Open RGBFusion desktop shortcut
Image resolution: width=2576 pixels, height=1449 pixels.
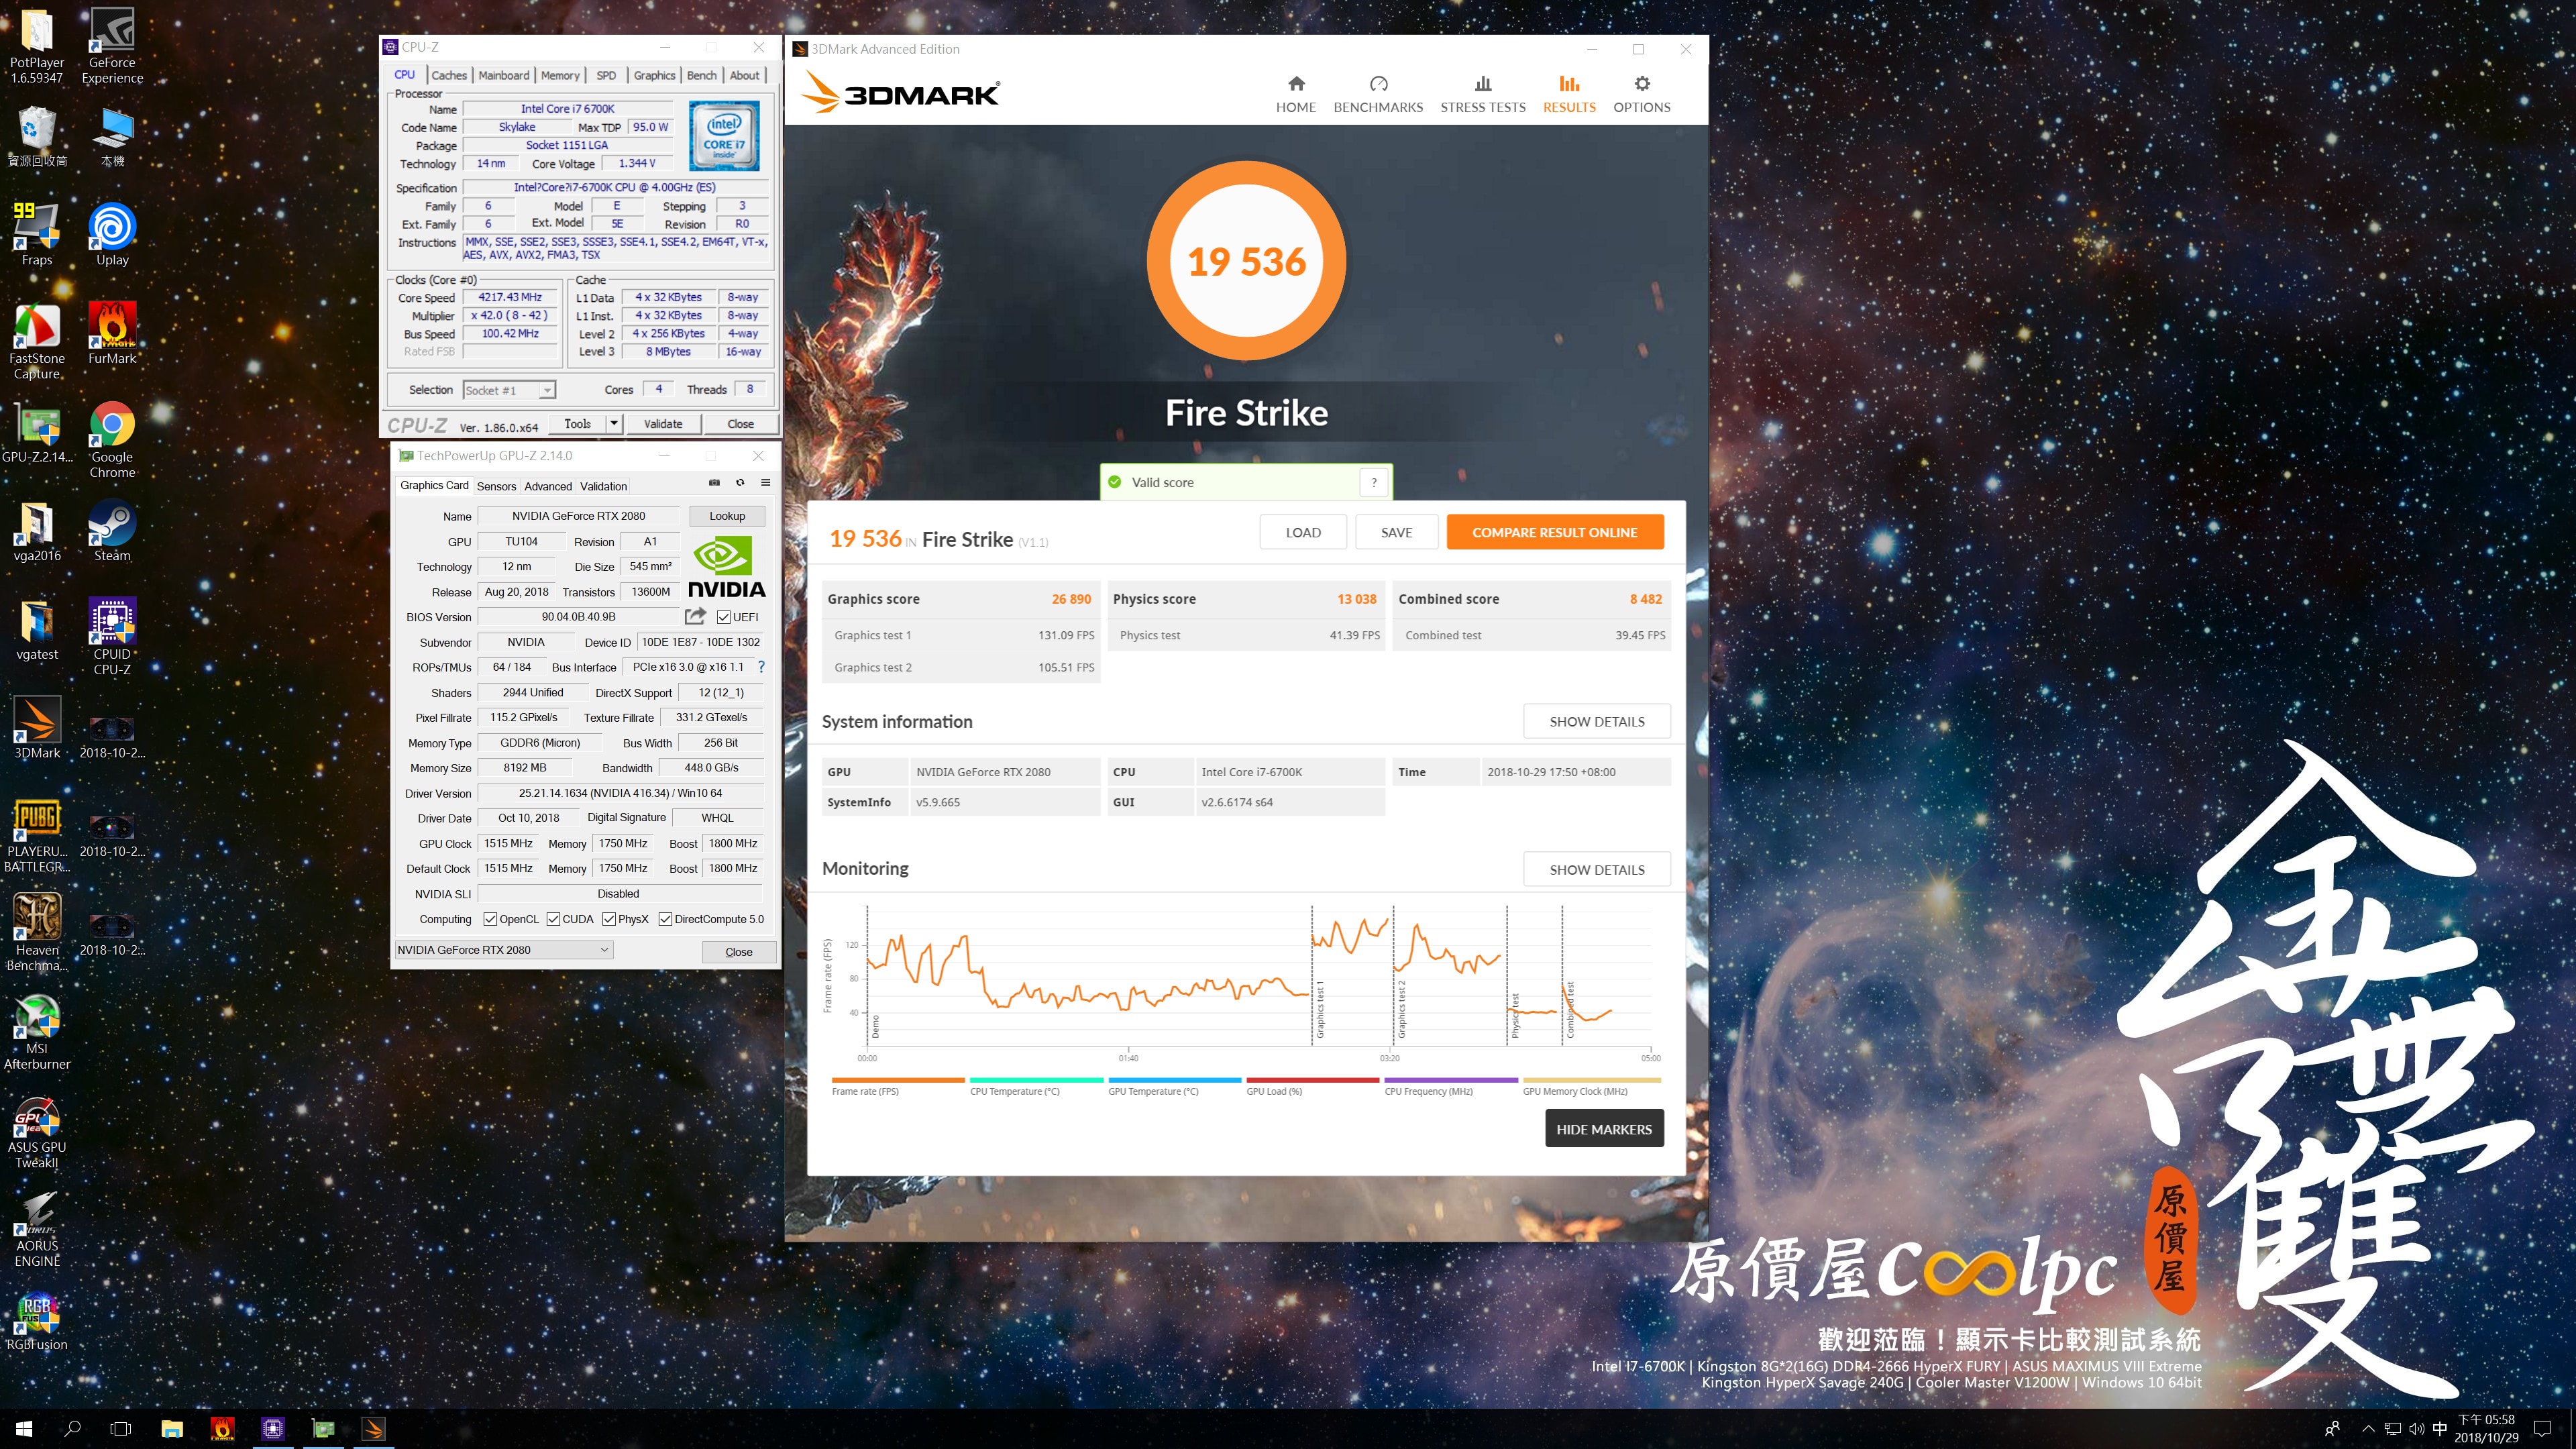pyautogui.click(x=37, y=1320)
